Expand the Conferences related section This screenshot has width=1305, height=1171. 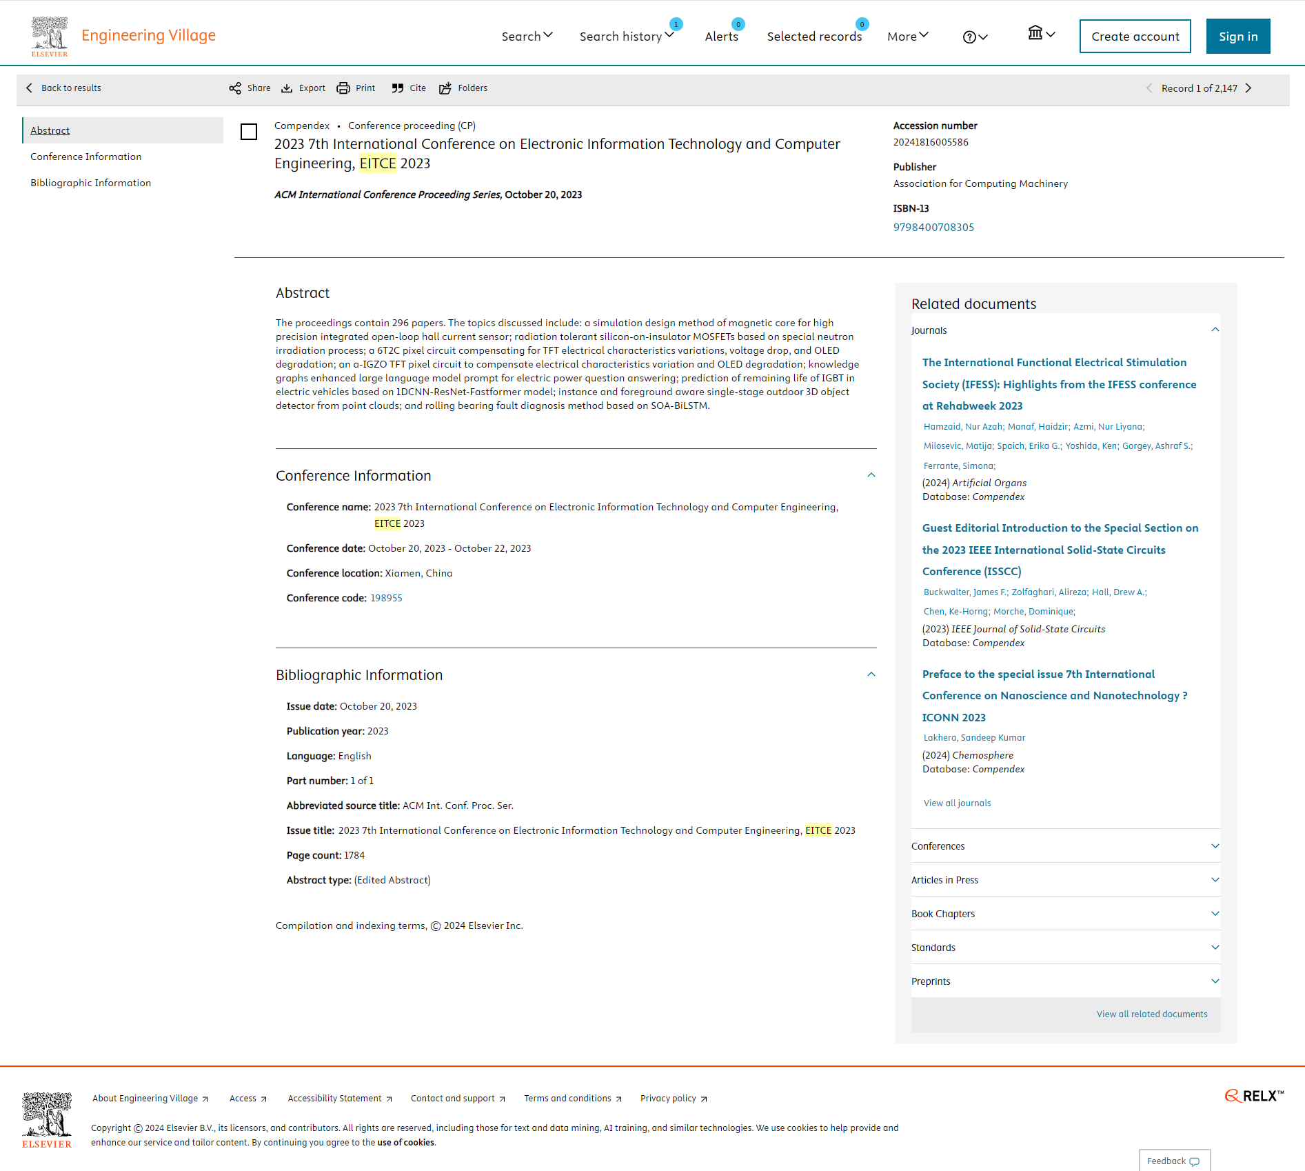point(1066,846)
